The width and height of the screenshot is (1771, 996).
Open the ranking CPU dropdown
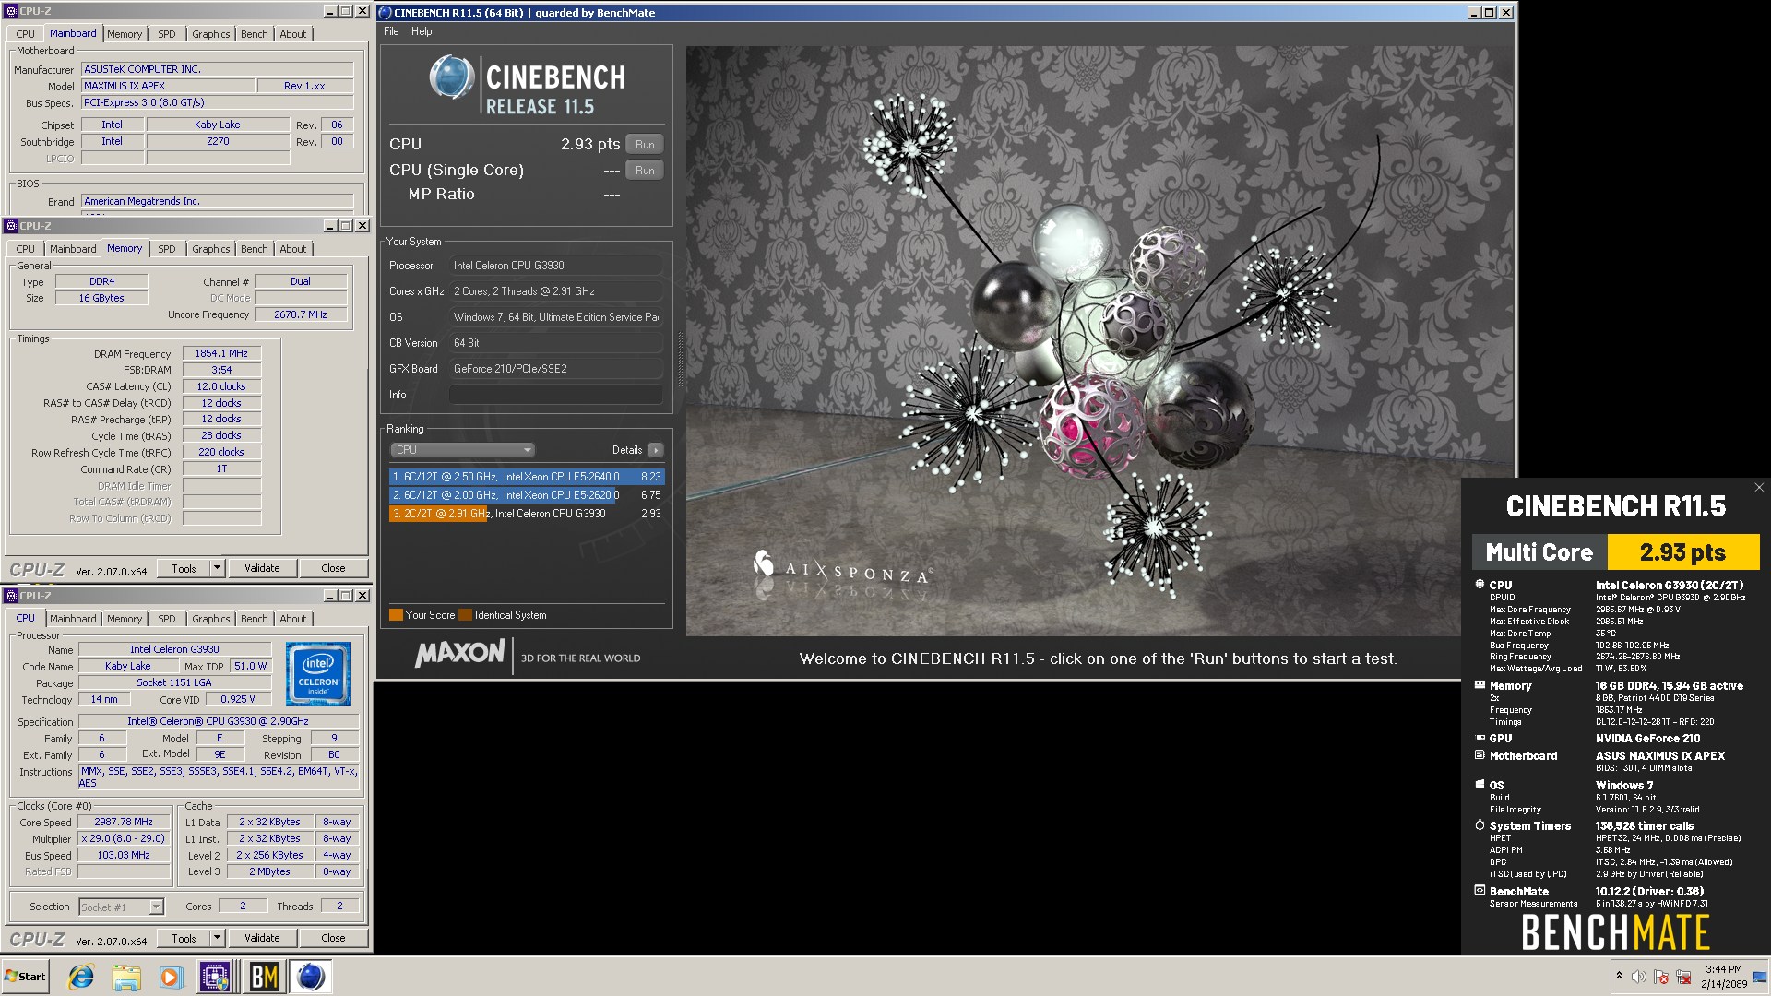point(463,450)
